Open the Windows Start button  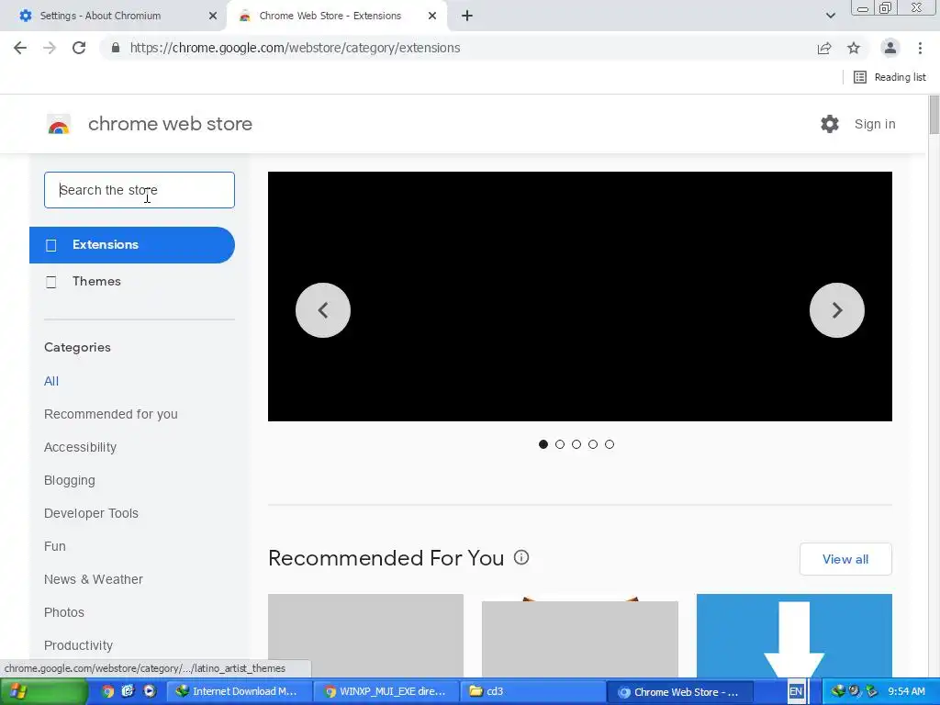pos(44,692)
